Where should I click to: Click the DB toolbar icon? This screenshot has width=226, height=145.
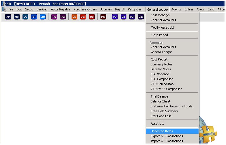[123, 17]
